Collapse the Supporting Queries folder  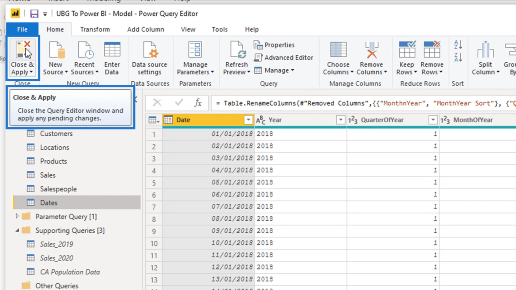pos(17,230)
